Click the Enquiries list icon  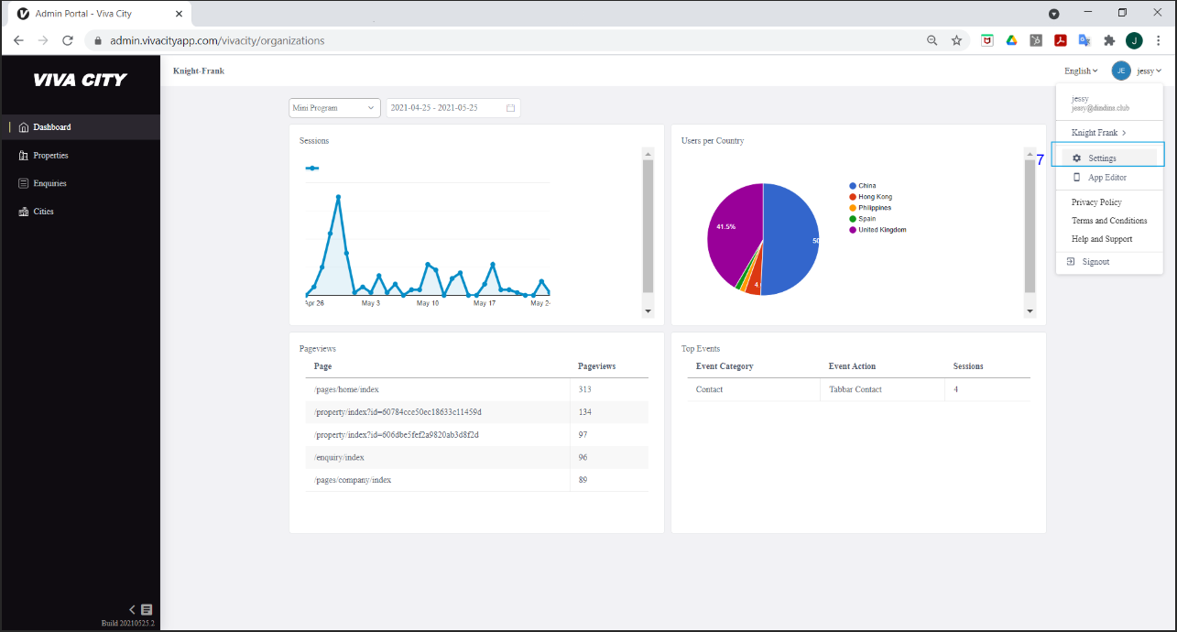click(x=24, y=183)
